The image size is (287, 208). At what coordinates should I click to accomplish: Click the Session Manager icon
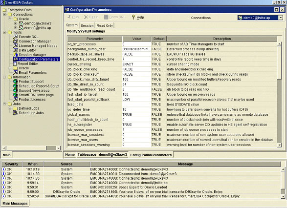pyautogui.click(x=16, y=55)
